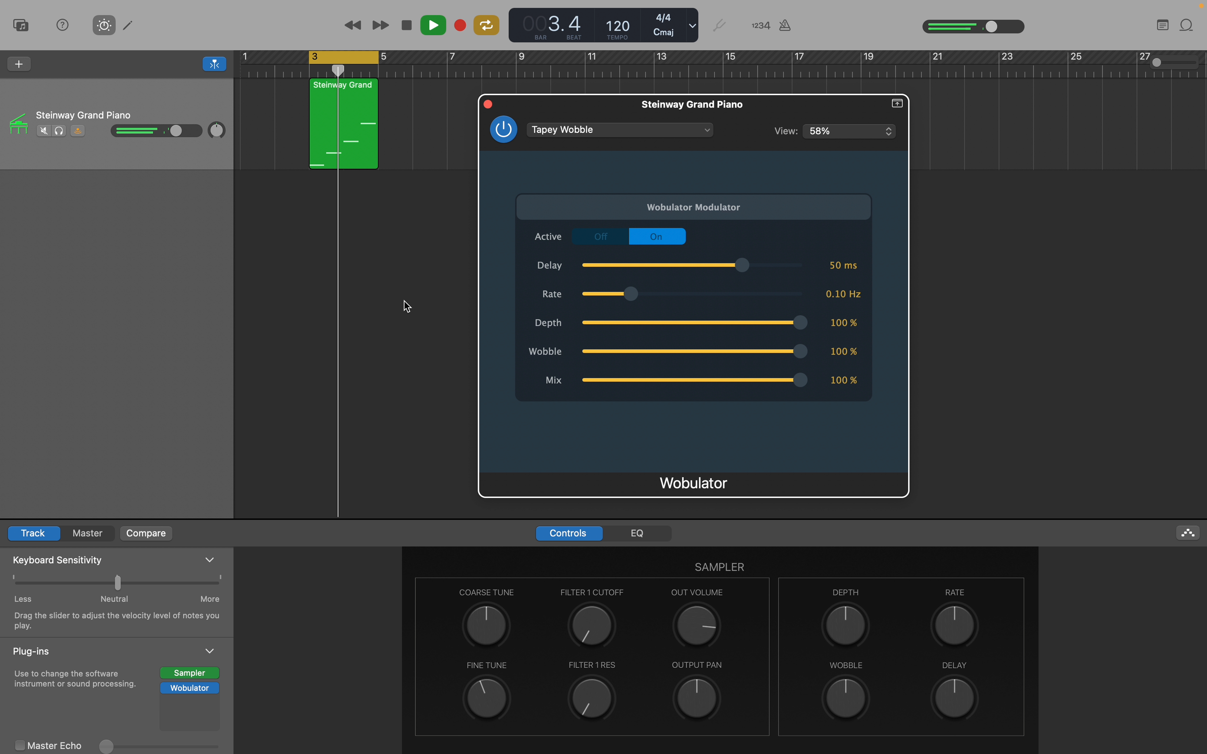Toggle the Catch playhead button

215,64
